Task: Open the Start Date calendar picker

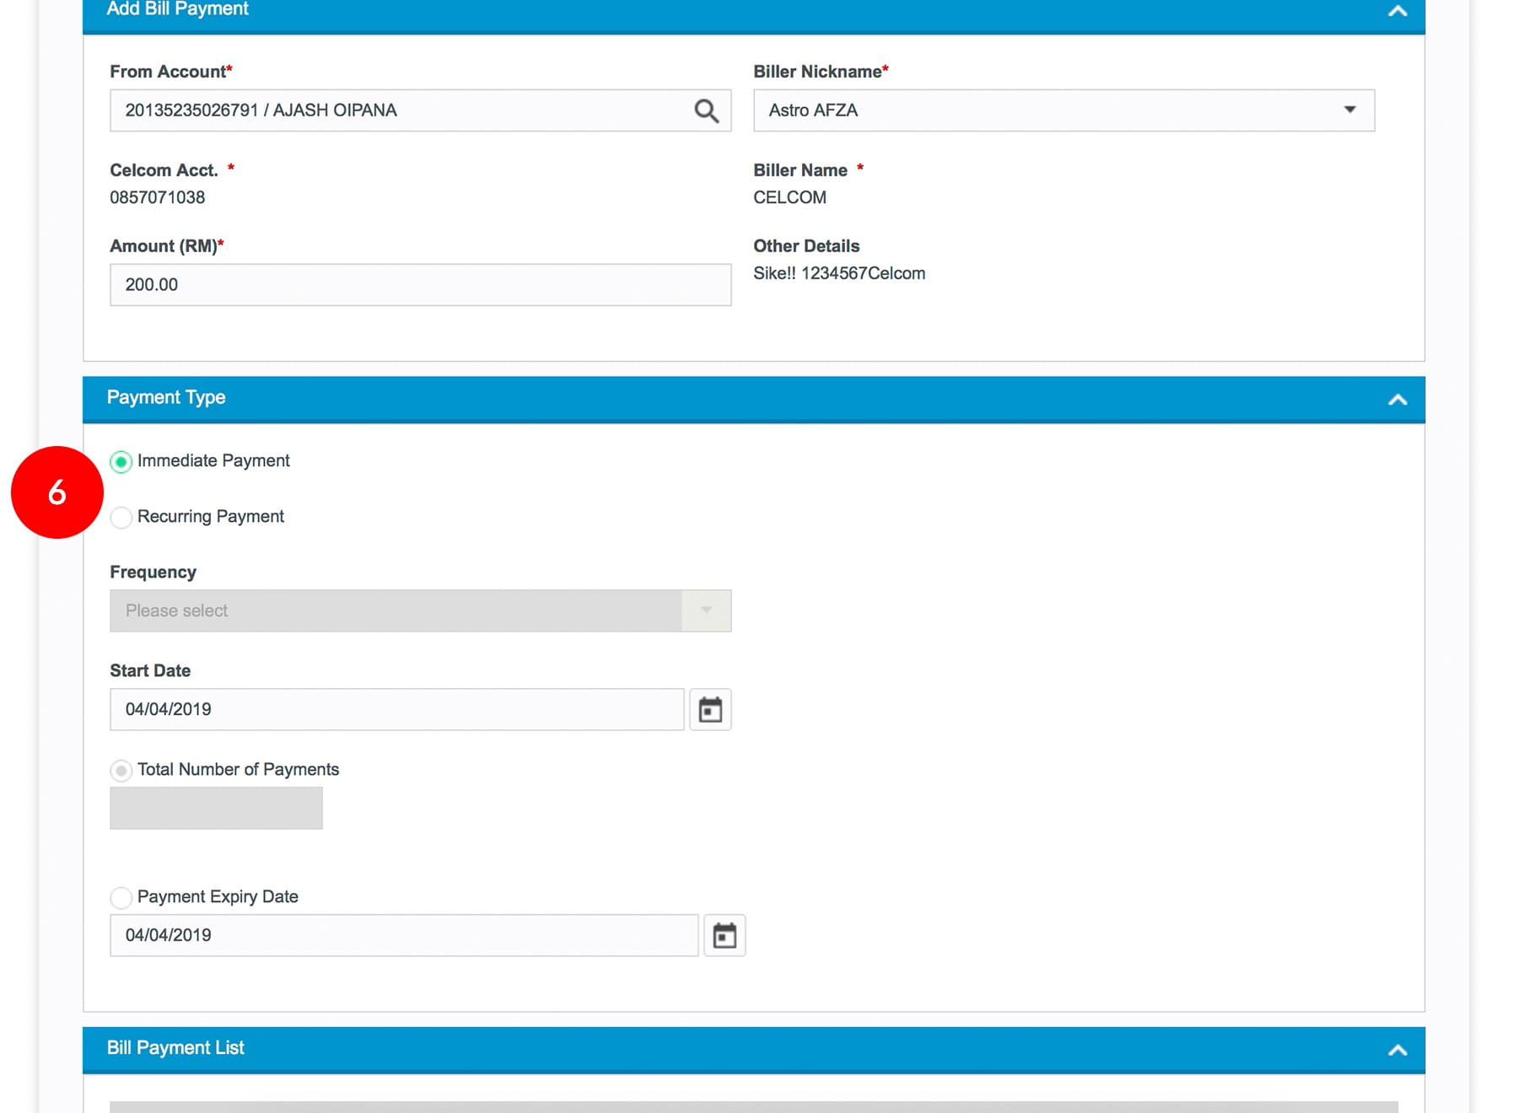Action: pos(710,709)
